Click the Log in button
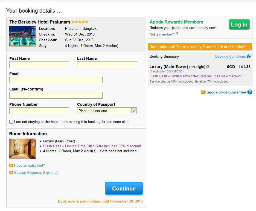Screen dimensions: 256x211 pos(239,25)
